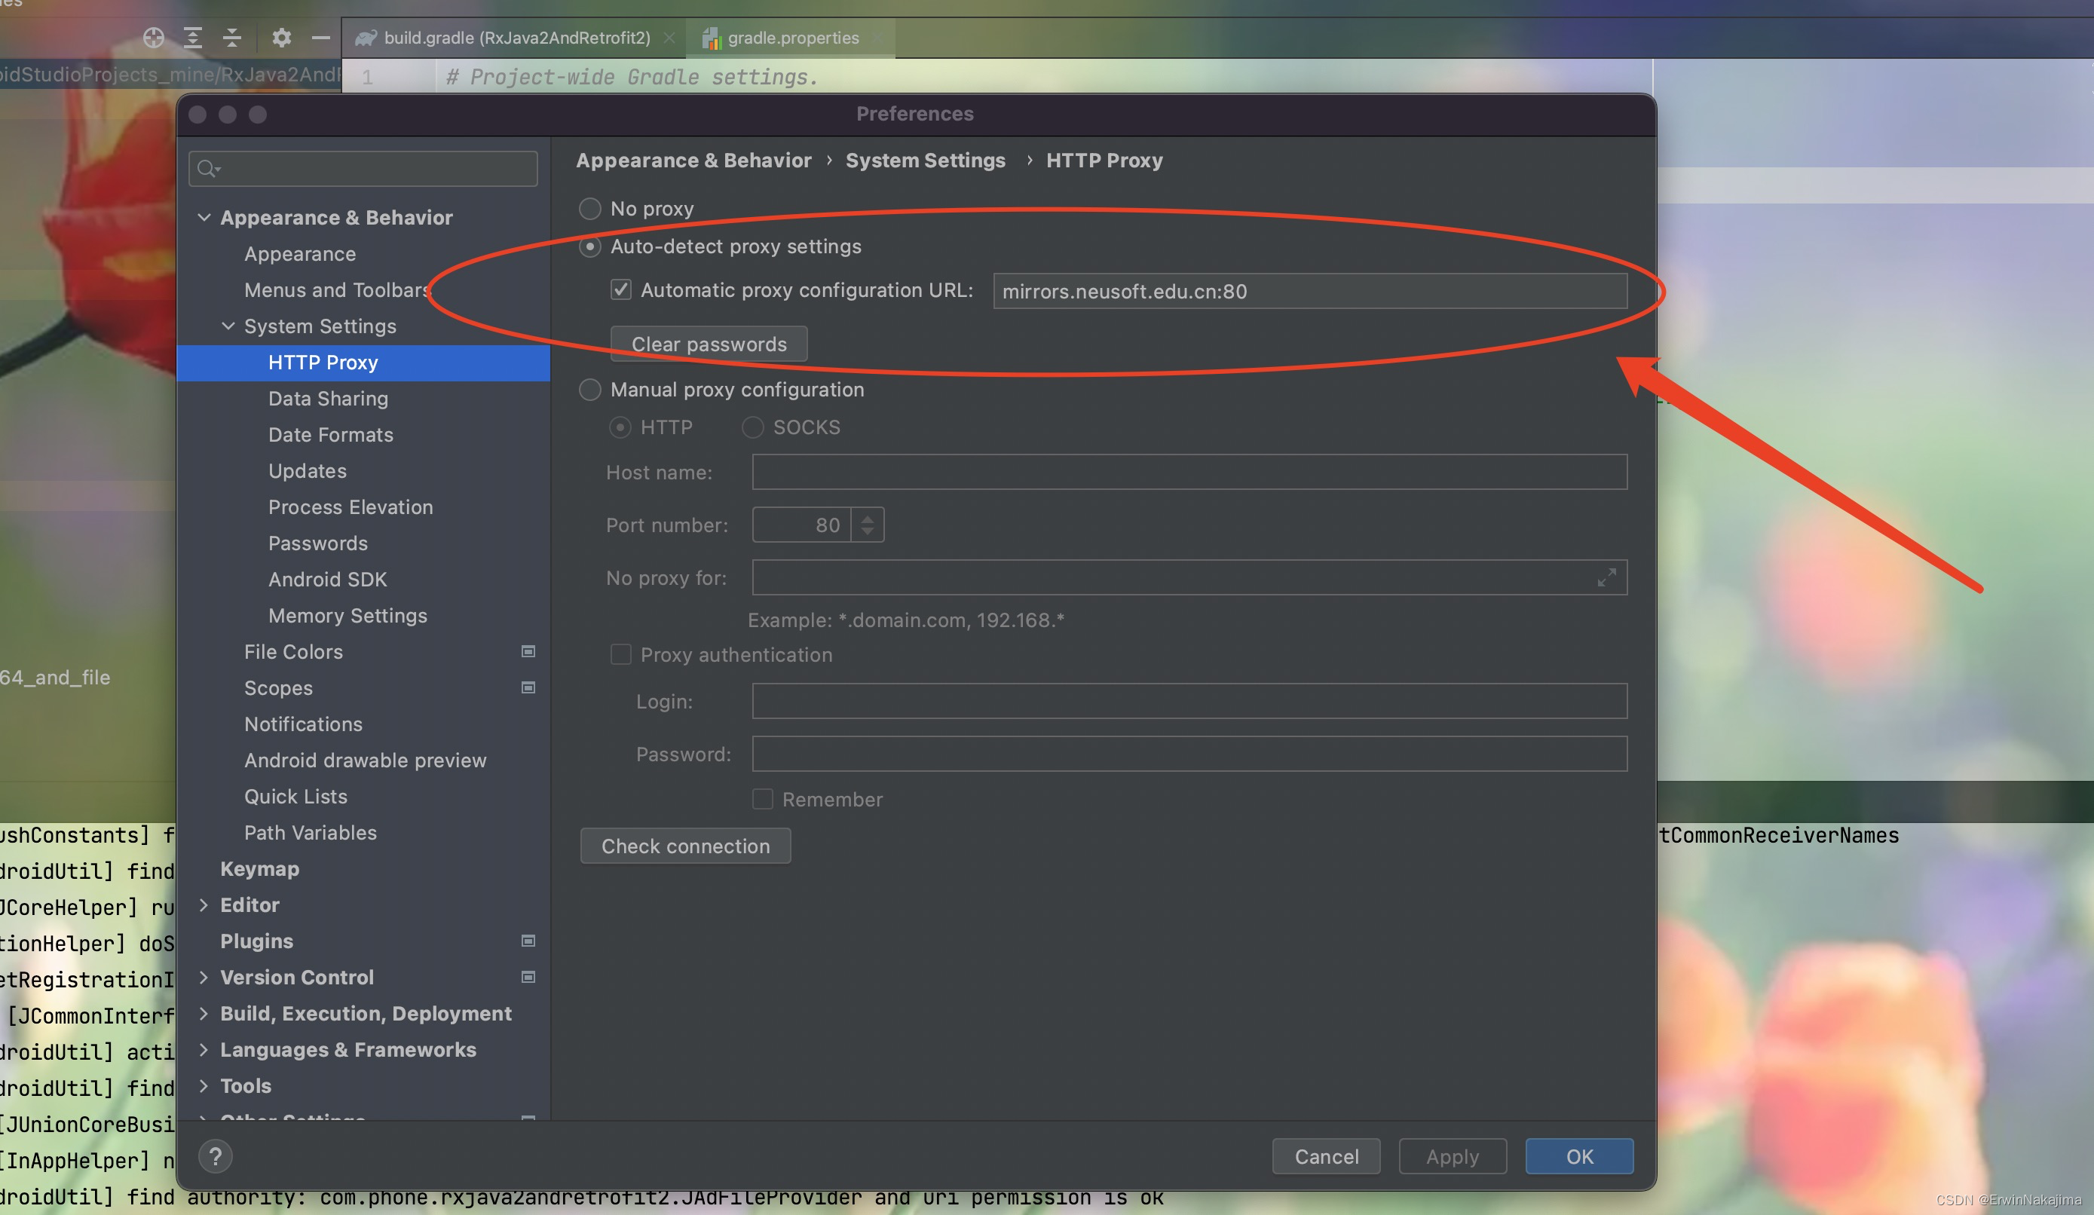This screenshot has width=2094, height=1215.
Task: Click the port number stepper arrows
Action: click(868, 525)
